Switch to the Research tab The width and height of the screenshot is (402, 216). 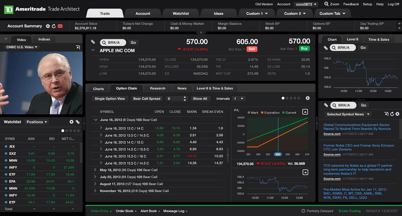pos(158,88)
